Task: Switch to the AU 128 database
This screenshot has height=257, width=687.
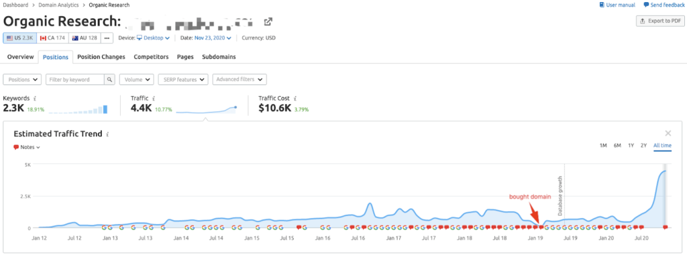Action: (85, 38)
